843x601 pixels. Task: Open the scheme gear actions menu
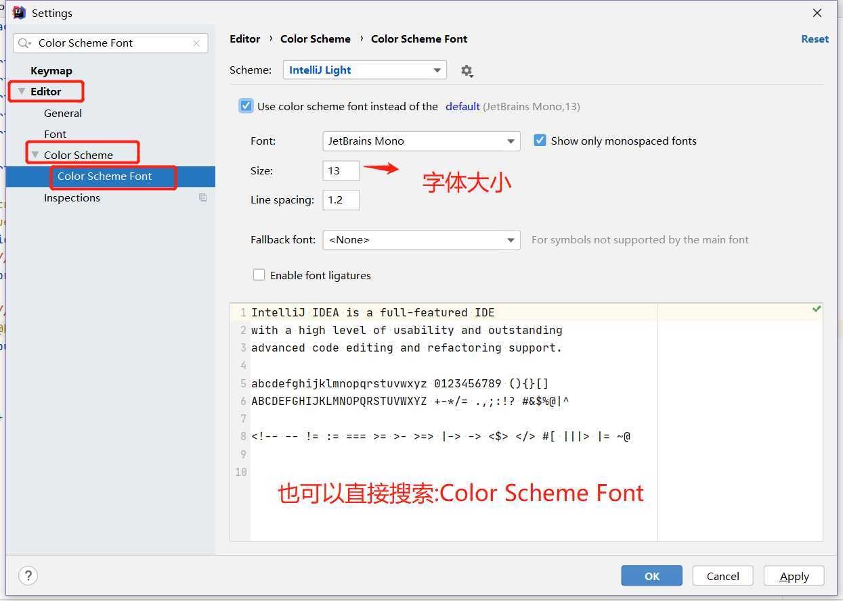(467, 70)
